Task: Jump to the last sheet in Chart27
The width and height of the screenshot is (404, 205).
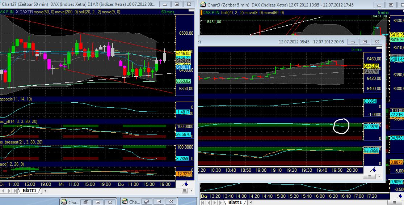Action: pos(15,191)
